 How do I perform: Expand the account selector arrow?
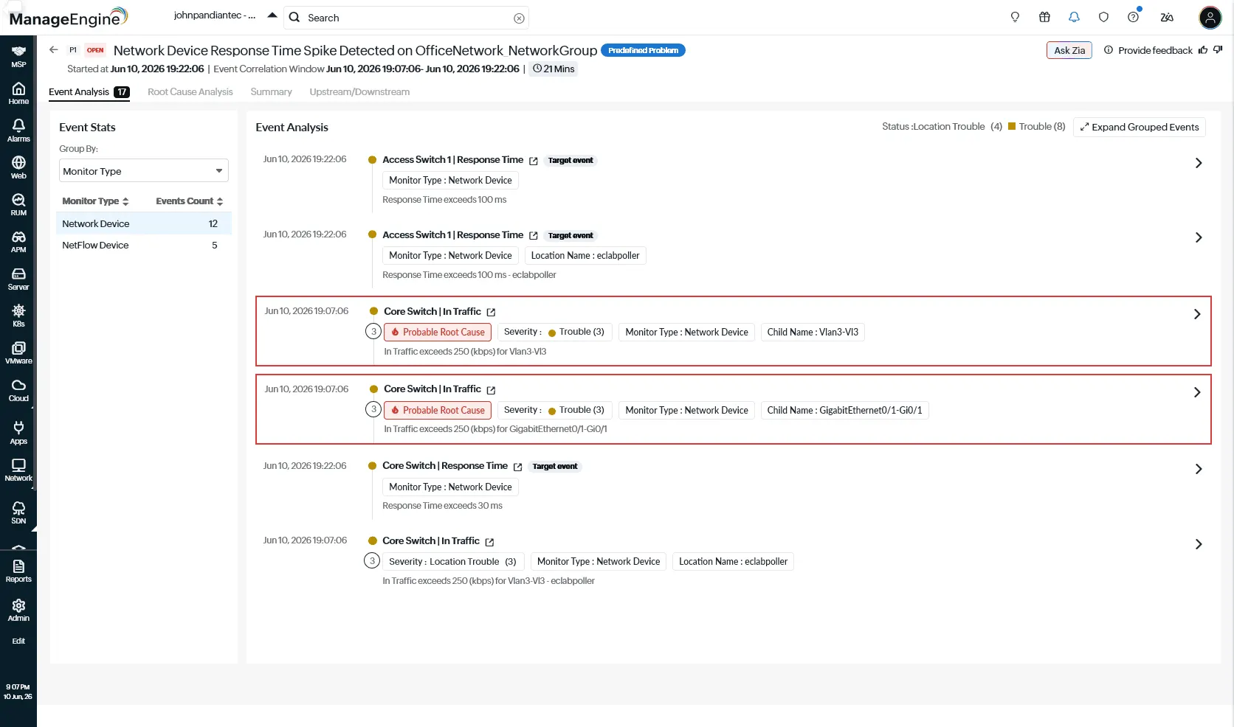pyautogui.click(x=272, y=15)
